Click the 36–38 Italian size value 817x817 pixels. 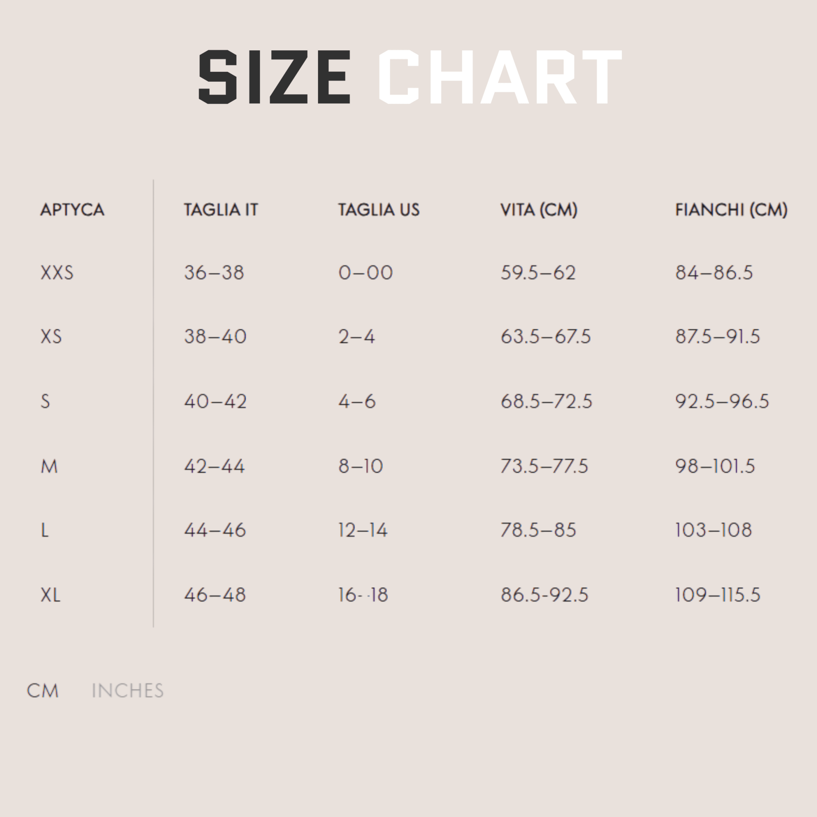pos(214,273)
